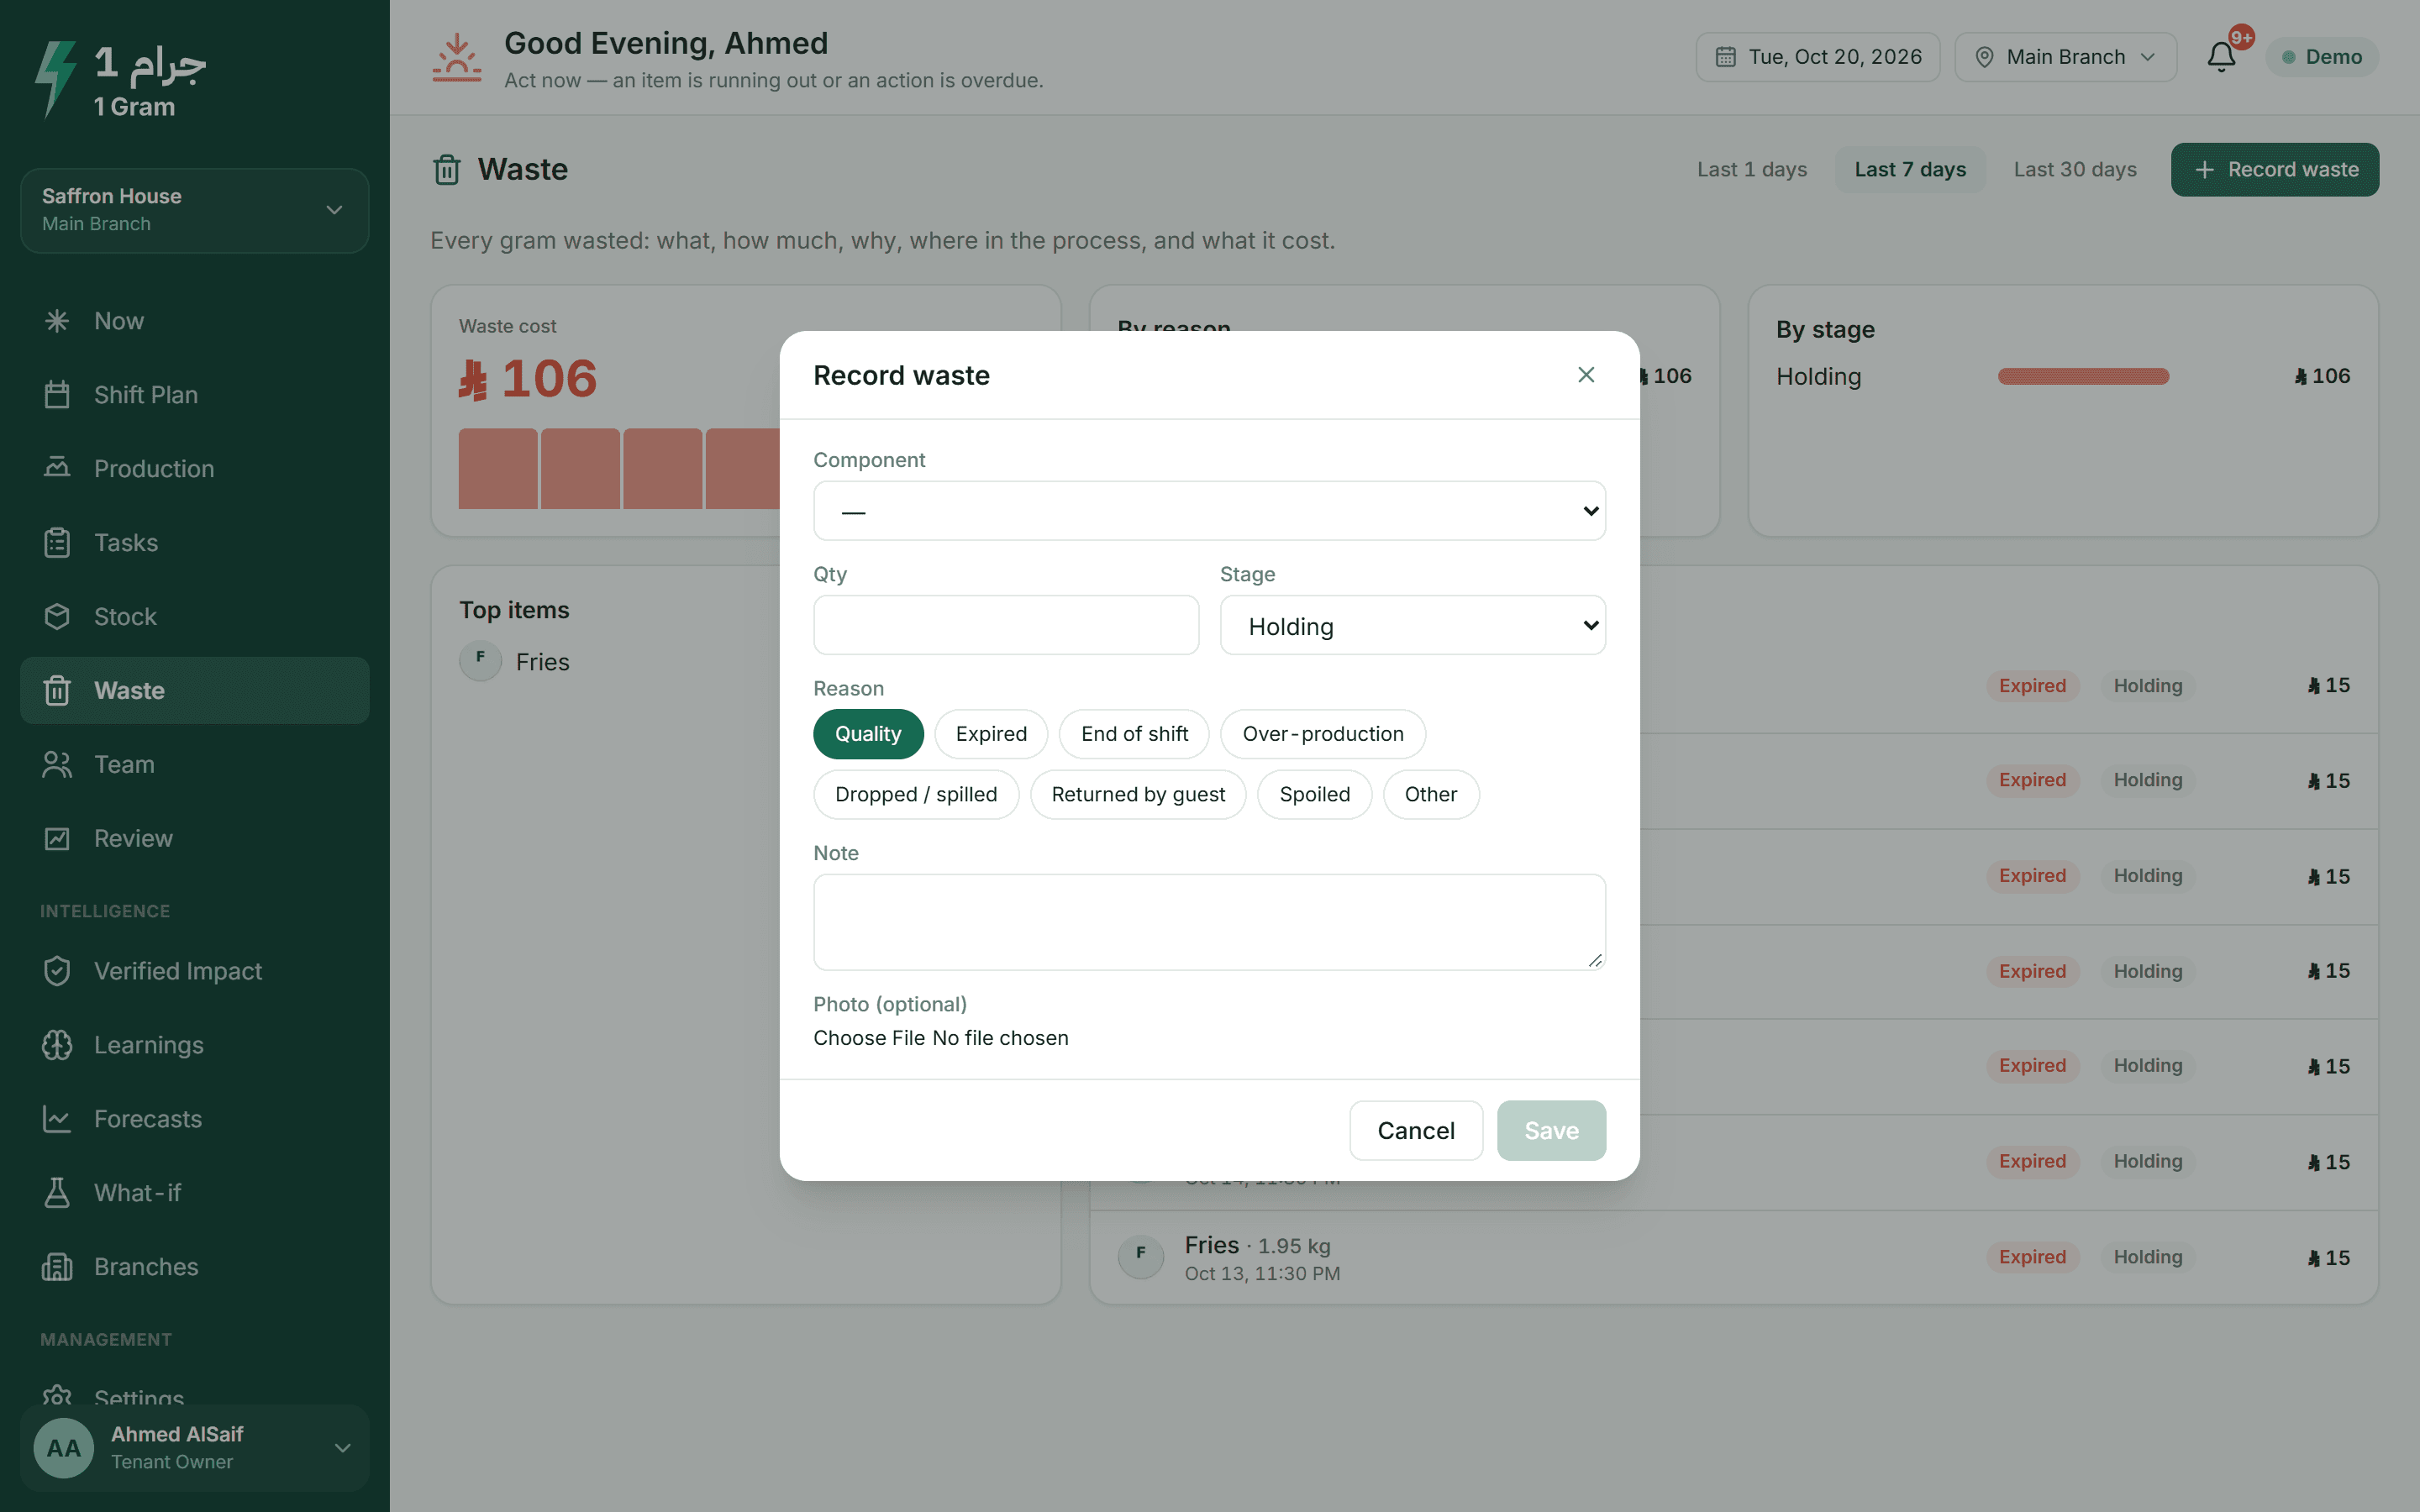The width and height of the screenshot is (2420, 1512).
Task: Click the Shift Plan calendar icon
Action: point(57,395)
